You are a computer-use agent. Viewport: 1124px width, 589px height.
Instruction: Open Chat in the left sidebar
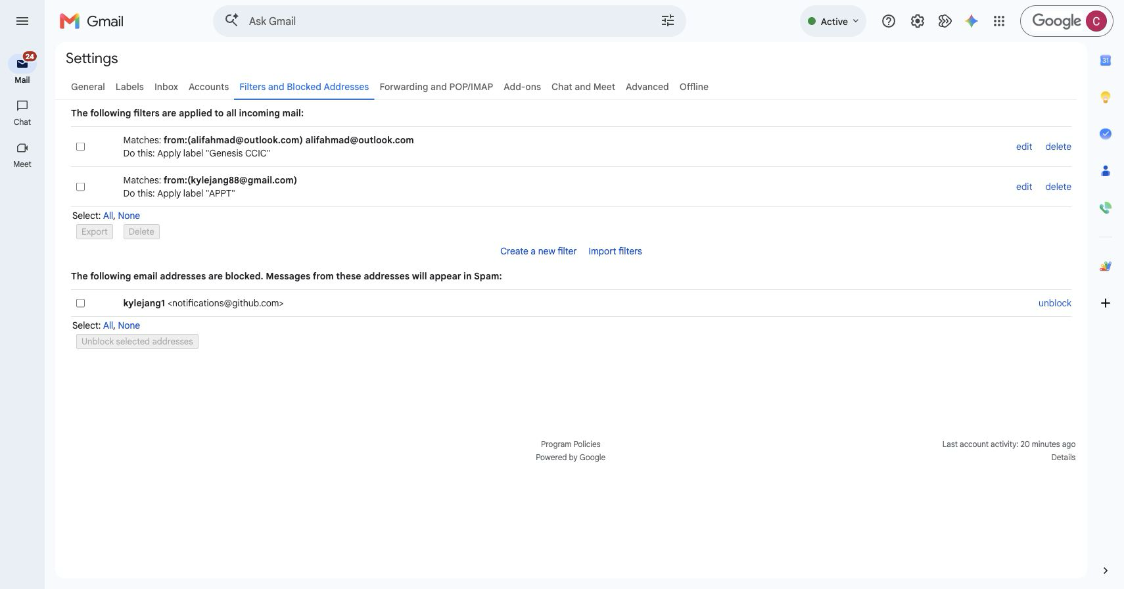click(22, 112)
